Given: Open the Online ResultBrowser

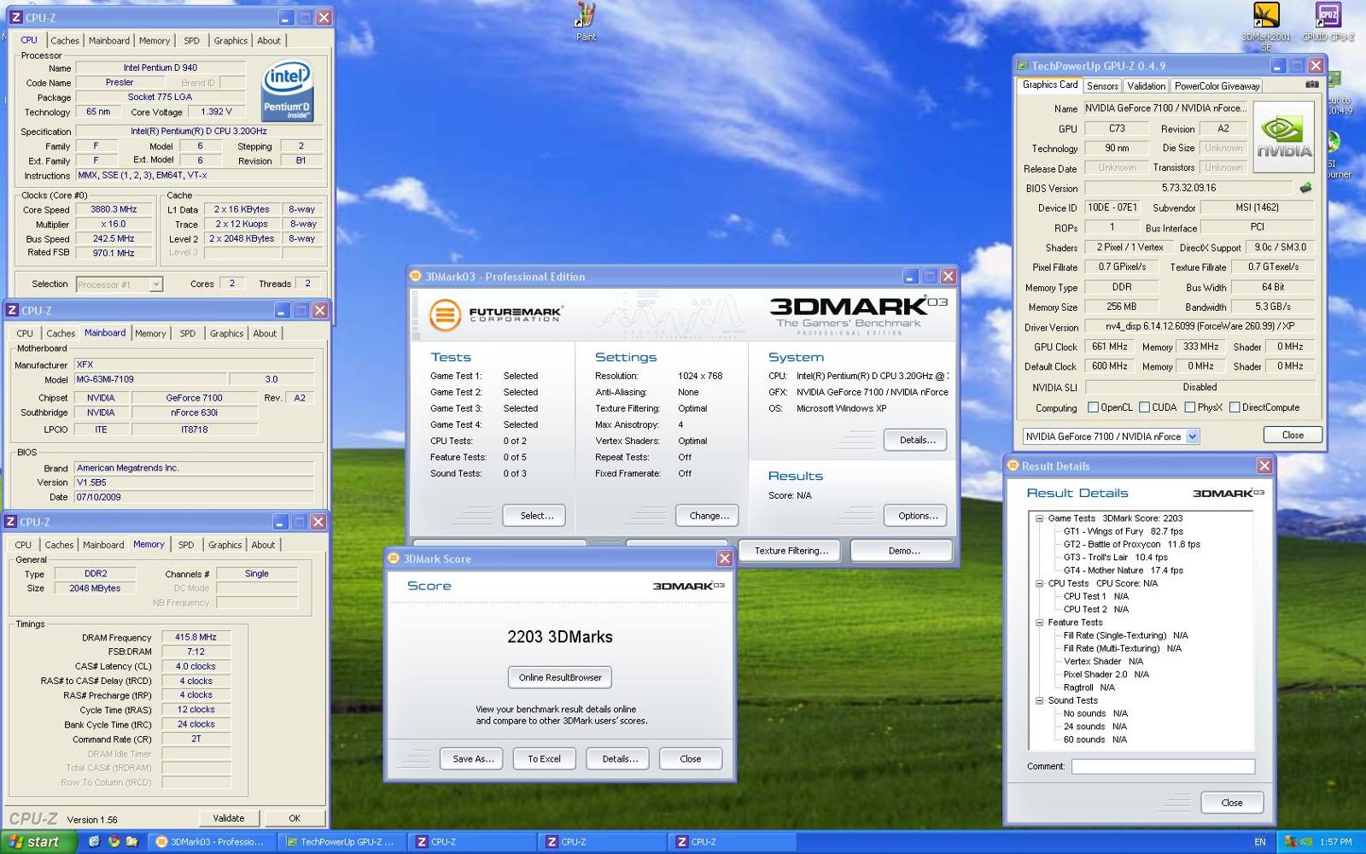Looking at the screenshot, I should pos(560,677).
